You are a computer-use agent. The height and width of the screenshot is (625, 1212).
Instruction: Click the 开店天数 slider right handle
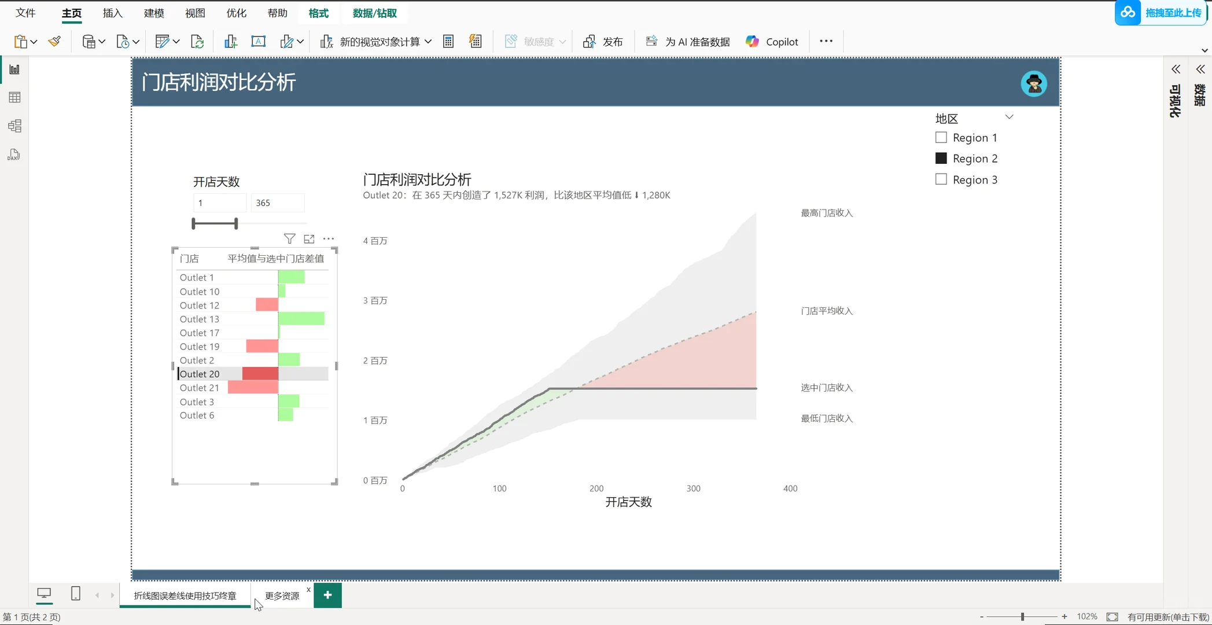[236, 223]
